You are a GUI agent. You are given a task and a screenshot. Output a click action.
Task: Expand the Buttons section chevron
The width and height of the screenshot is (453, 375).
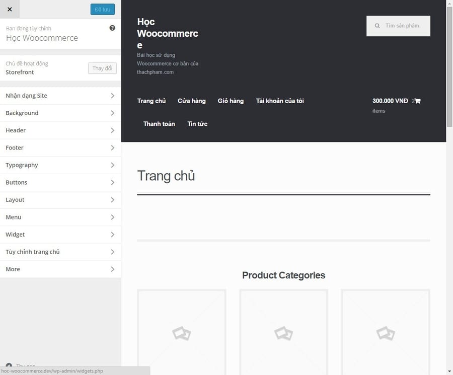113,182
